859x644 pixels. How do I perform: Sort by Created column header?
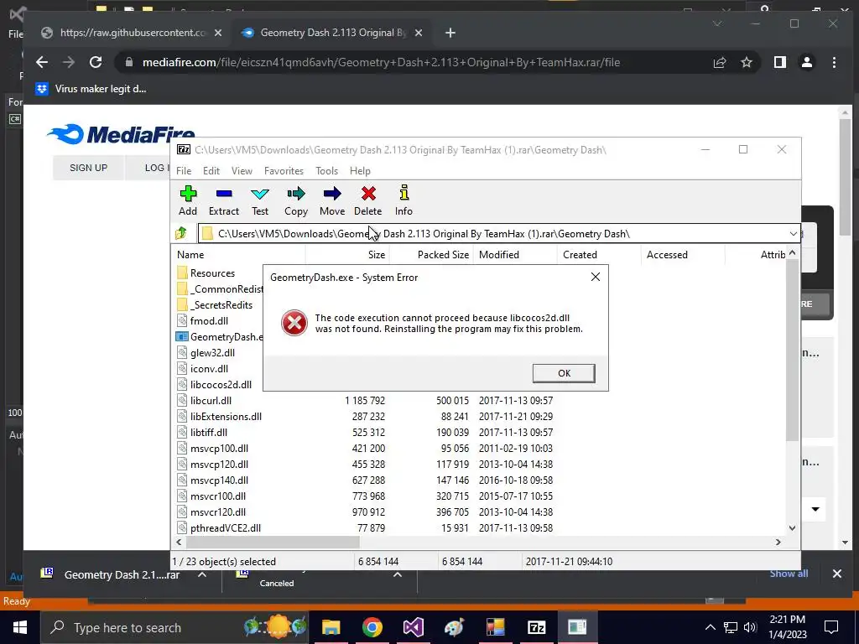[x=599, y=254]
